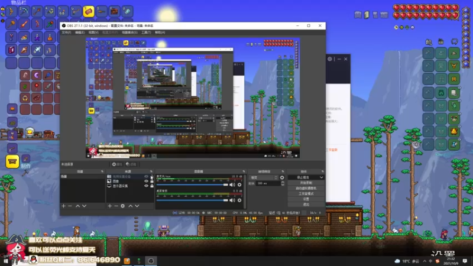Unlock the 显示器采集 source
Viewport: 473px width, 266px height.
click(x=152, y=186)
